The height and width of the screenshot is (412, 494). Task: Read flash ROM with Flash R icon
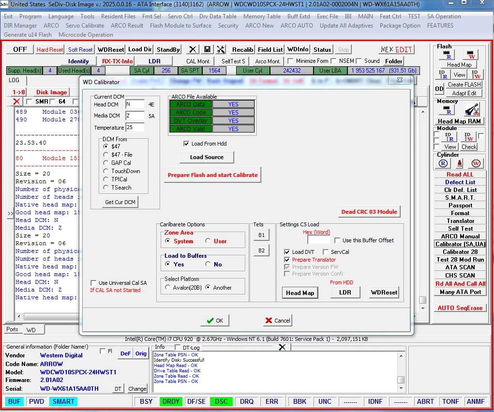tap(447, 55)
